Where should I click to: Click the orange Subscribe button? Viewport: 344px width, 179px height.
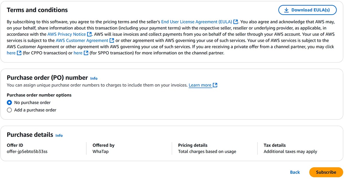pyautogui.click(x=326, y=172)
